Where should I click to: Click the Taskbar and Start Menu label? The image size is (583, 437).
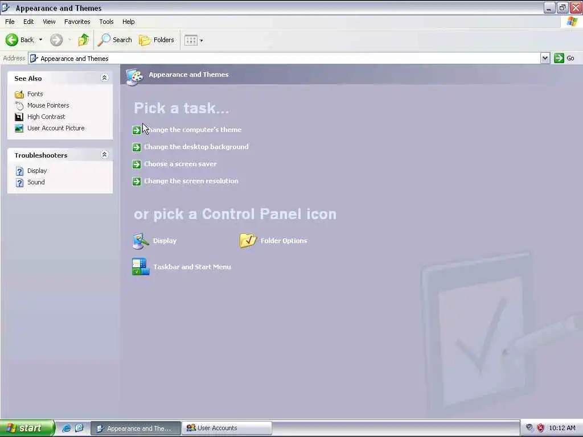point(192,267)
